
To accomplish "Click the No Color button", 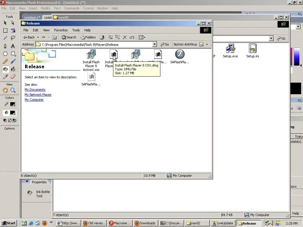I will tap(10, 121).
